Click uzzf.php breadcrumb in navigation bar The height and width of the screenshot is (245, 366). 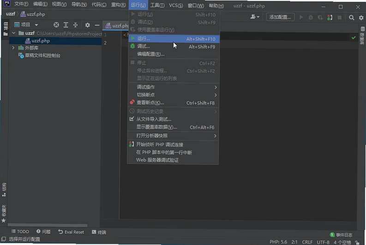click(x=32, y=14)
